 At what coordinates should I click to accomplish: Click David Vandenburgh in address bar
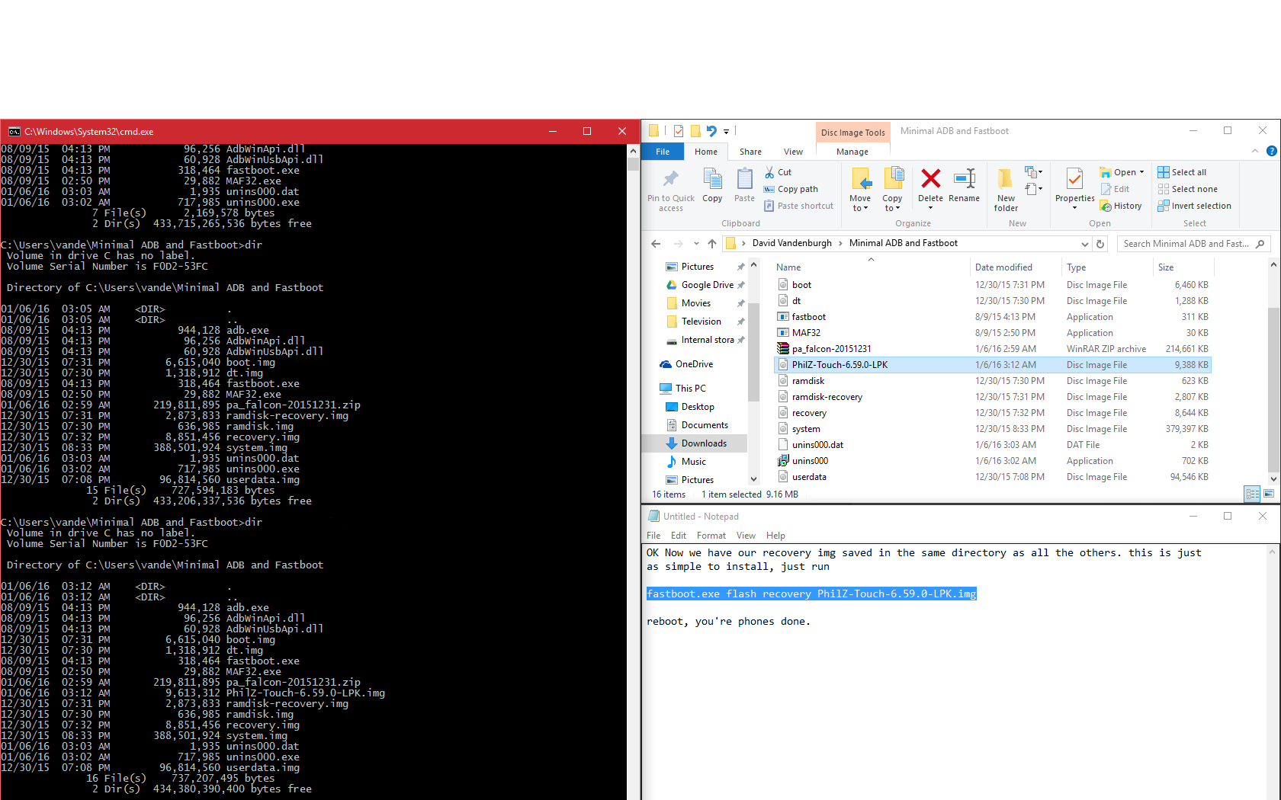coord(791,243)
